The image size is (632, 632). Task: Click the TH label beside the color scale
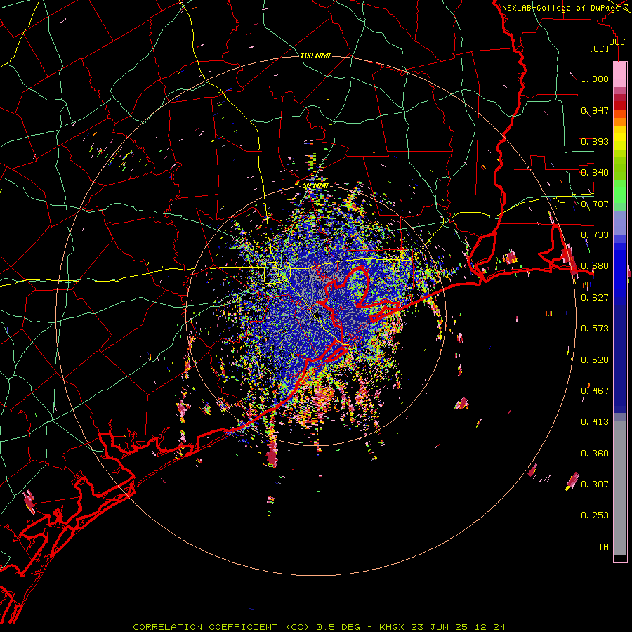[x=603, y=547]
